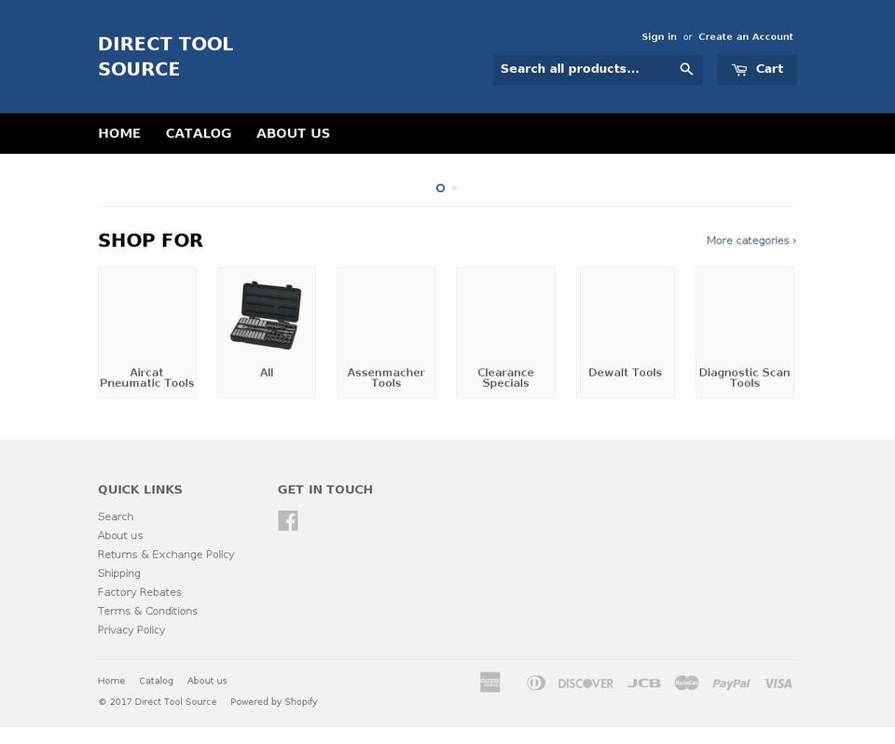The height and width of the screenshot is (744, 895).
Task: Click the Sign in link
Action: (659, 36)
